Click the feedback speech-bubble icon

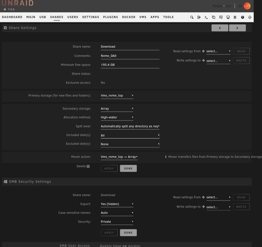(x=221, y=17)
